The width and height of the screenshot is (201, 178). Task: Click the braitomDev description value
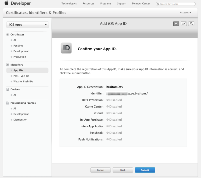[x=115, y=87]
